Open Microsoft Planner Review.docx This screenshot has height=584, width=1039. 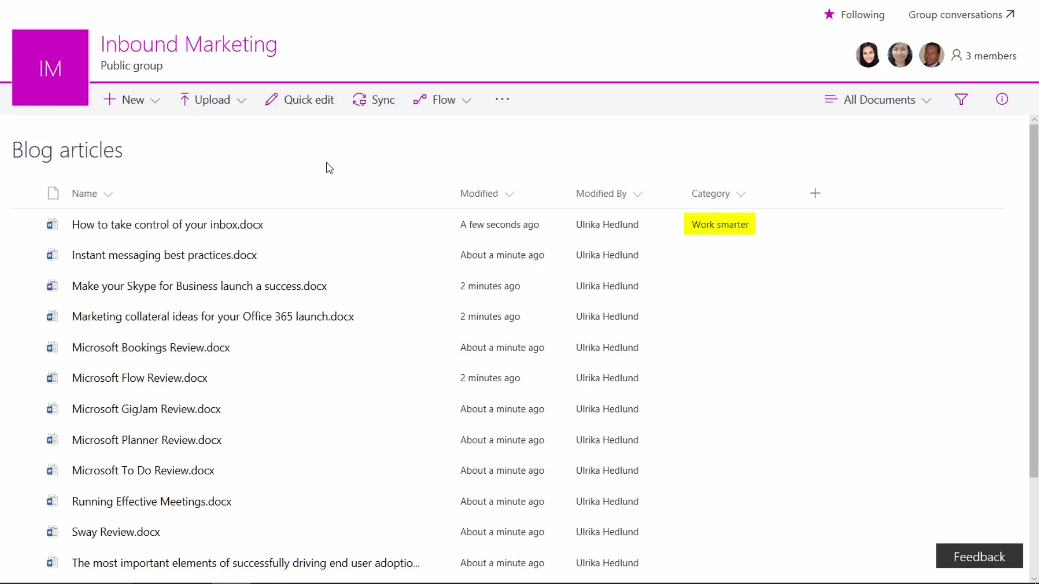147,440
